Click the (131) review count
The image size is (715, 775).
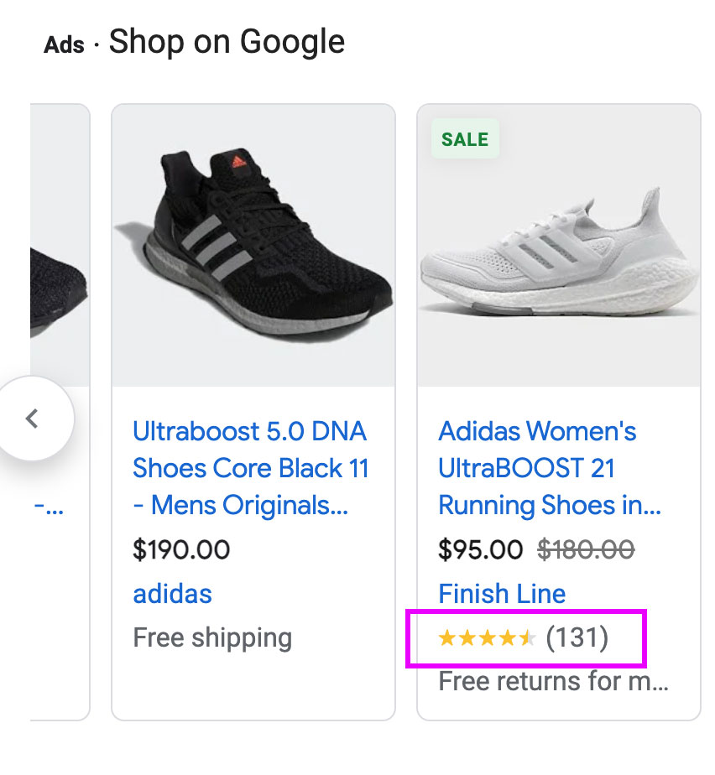coord(577,638)
